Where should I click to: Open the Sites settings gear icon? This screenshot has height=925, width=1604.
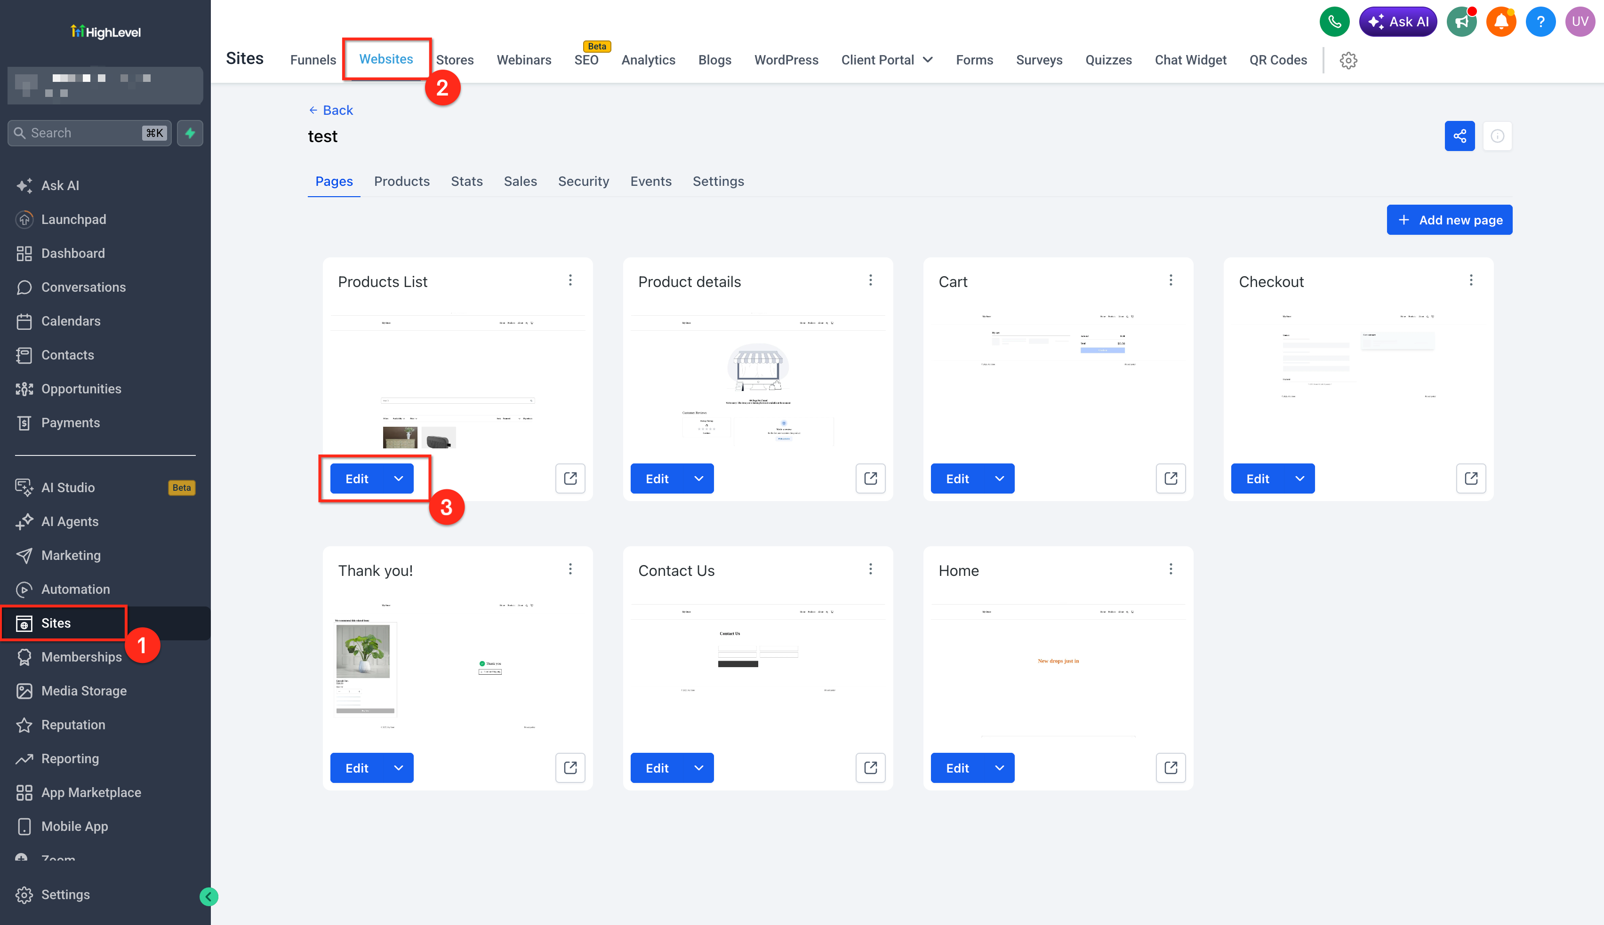pyautogui.click(x=1348, y=60)
